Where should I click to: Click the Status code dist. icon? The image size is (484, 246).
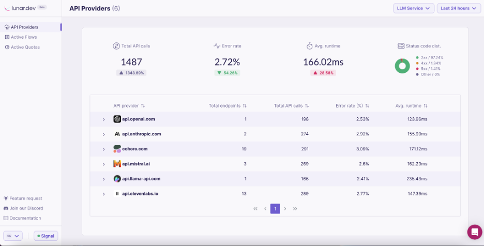[401, 46]
